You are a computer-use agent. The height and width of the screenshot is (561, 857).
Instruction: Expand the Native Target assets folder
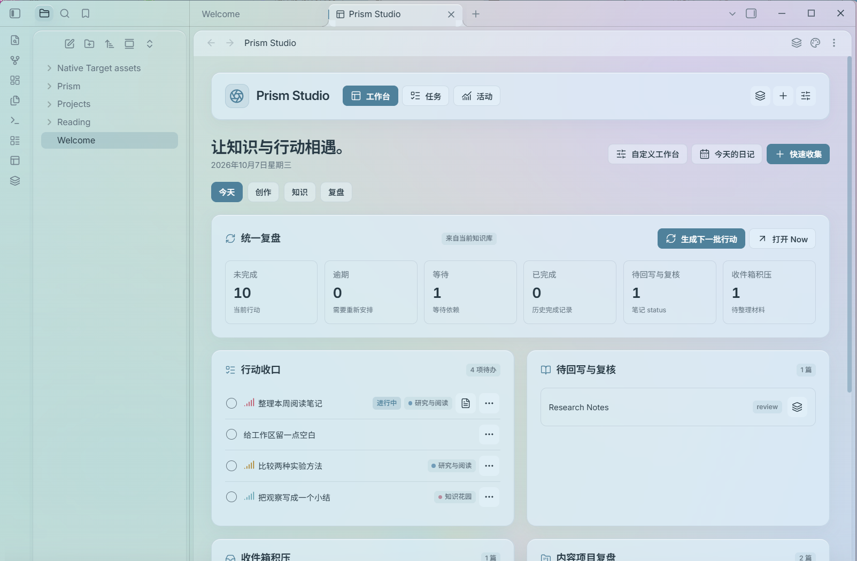[x=49, y=68]
